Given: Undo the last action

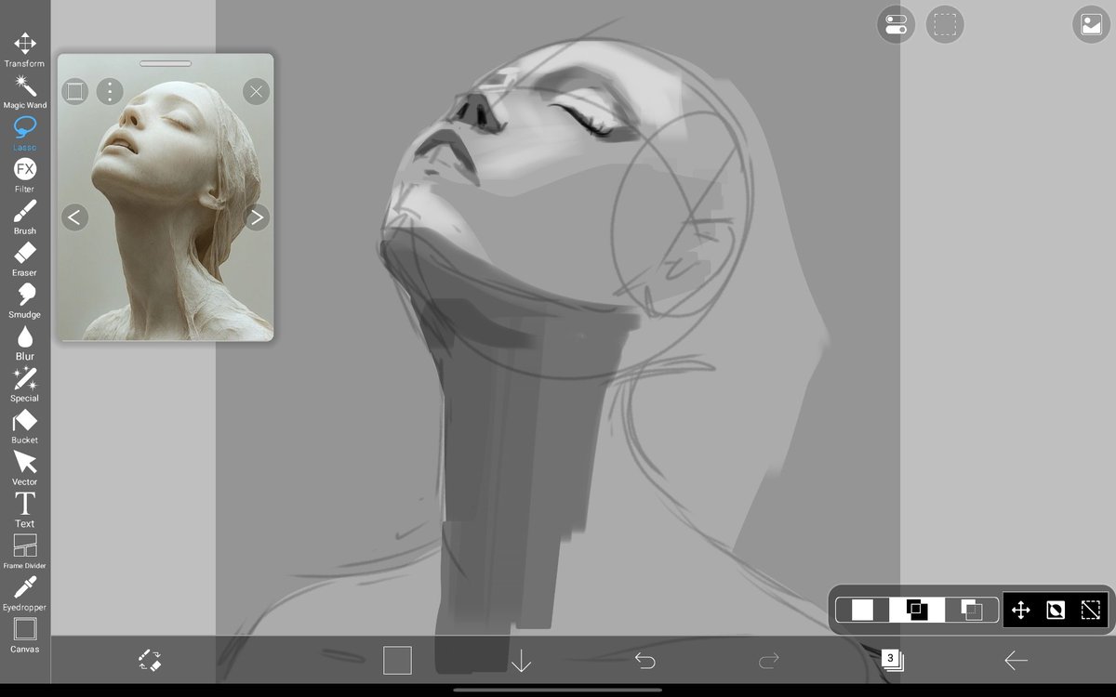Looking at the screenshot, I should (x=644, y=661).
